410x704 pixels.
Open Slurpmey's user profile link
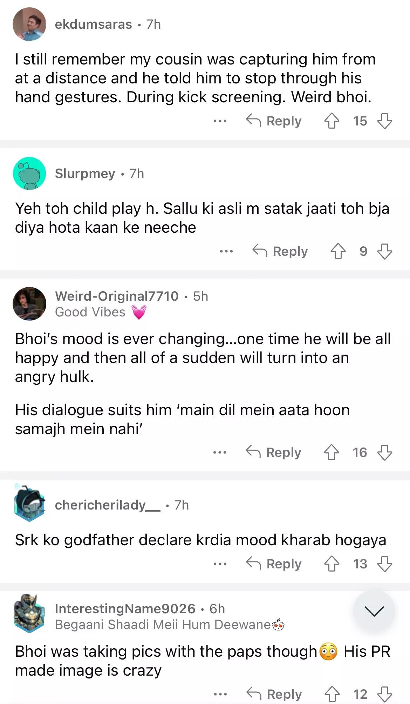(85, 173)
